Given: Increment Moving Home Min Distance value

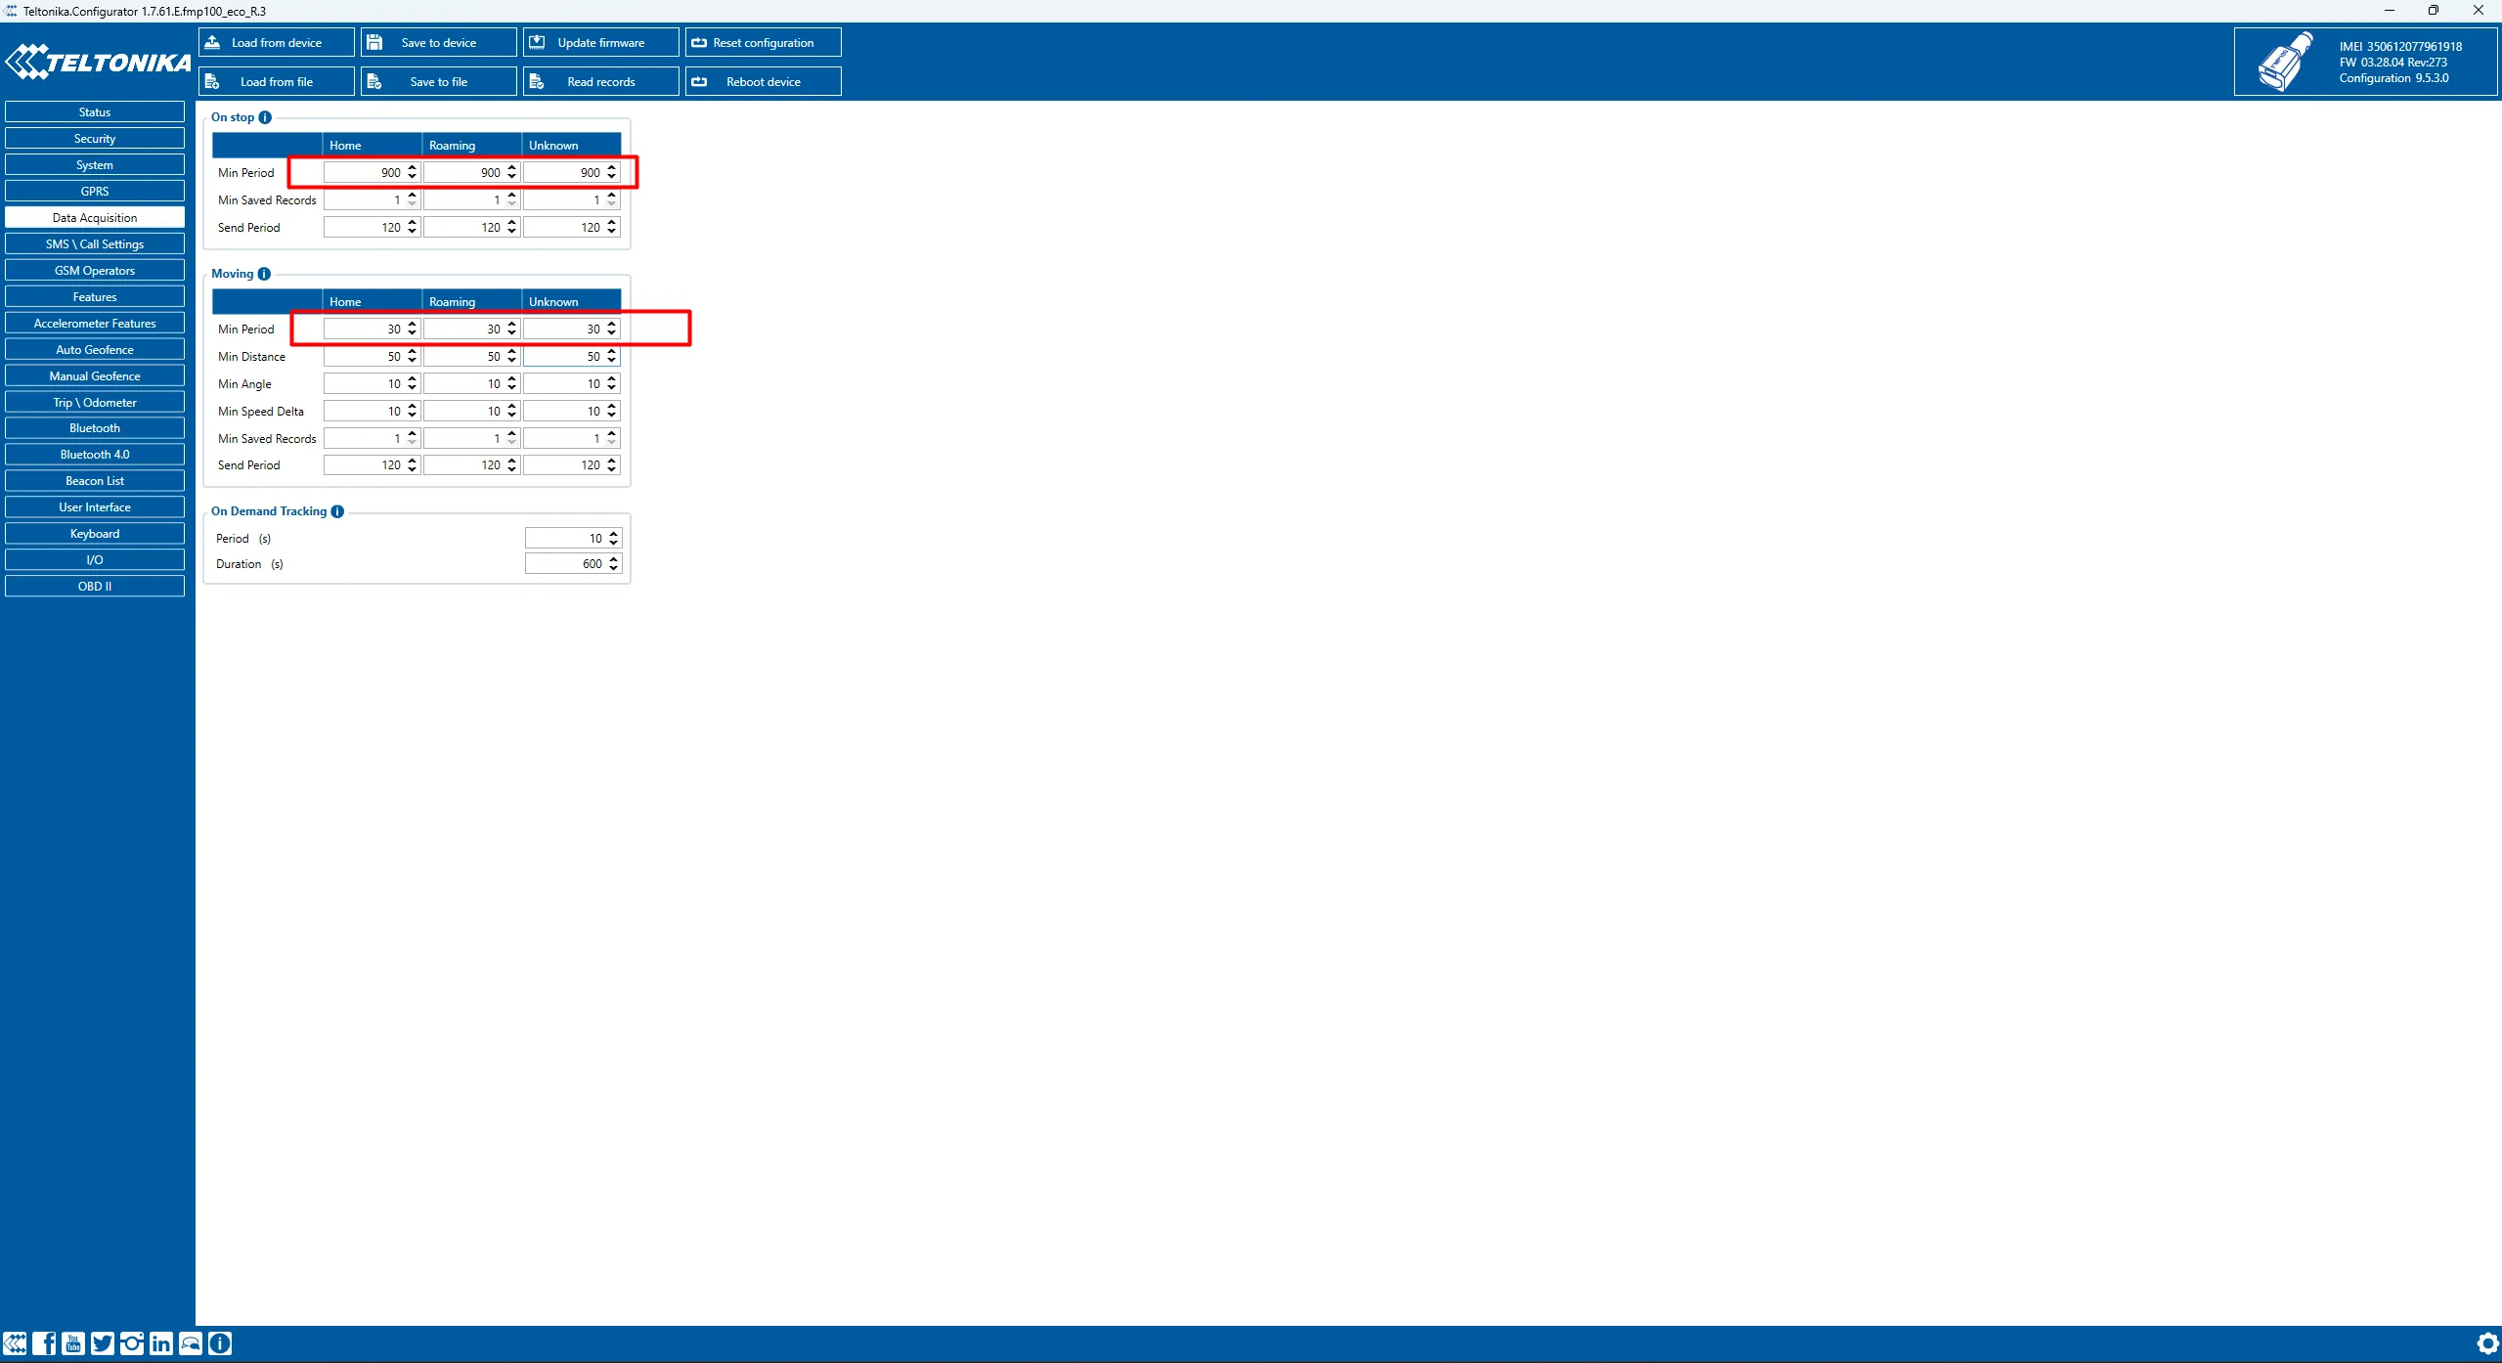Looking at the screenshot, I should click(413, 351).
